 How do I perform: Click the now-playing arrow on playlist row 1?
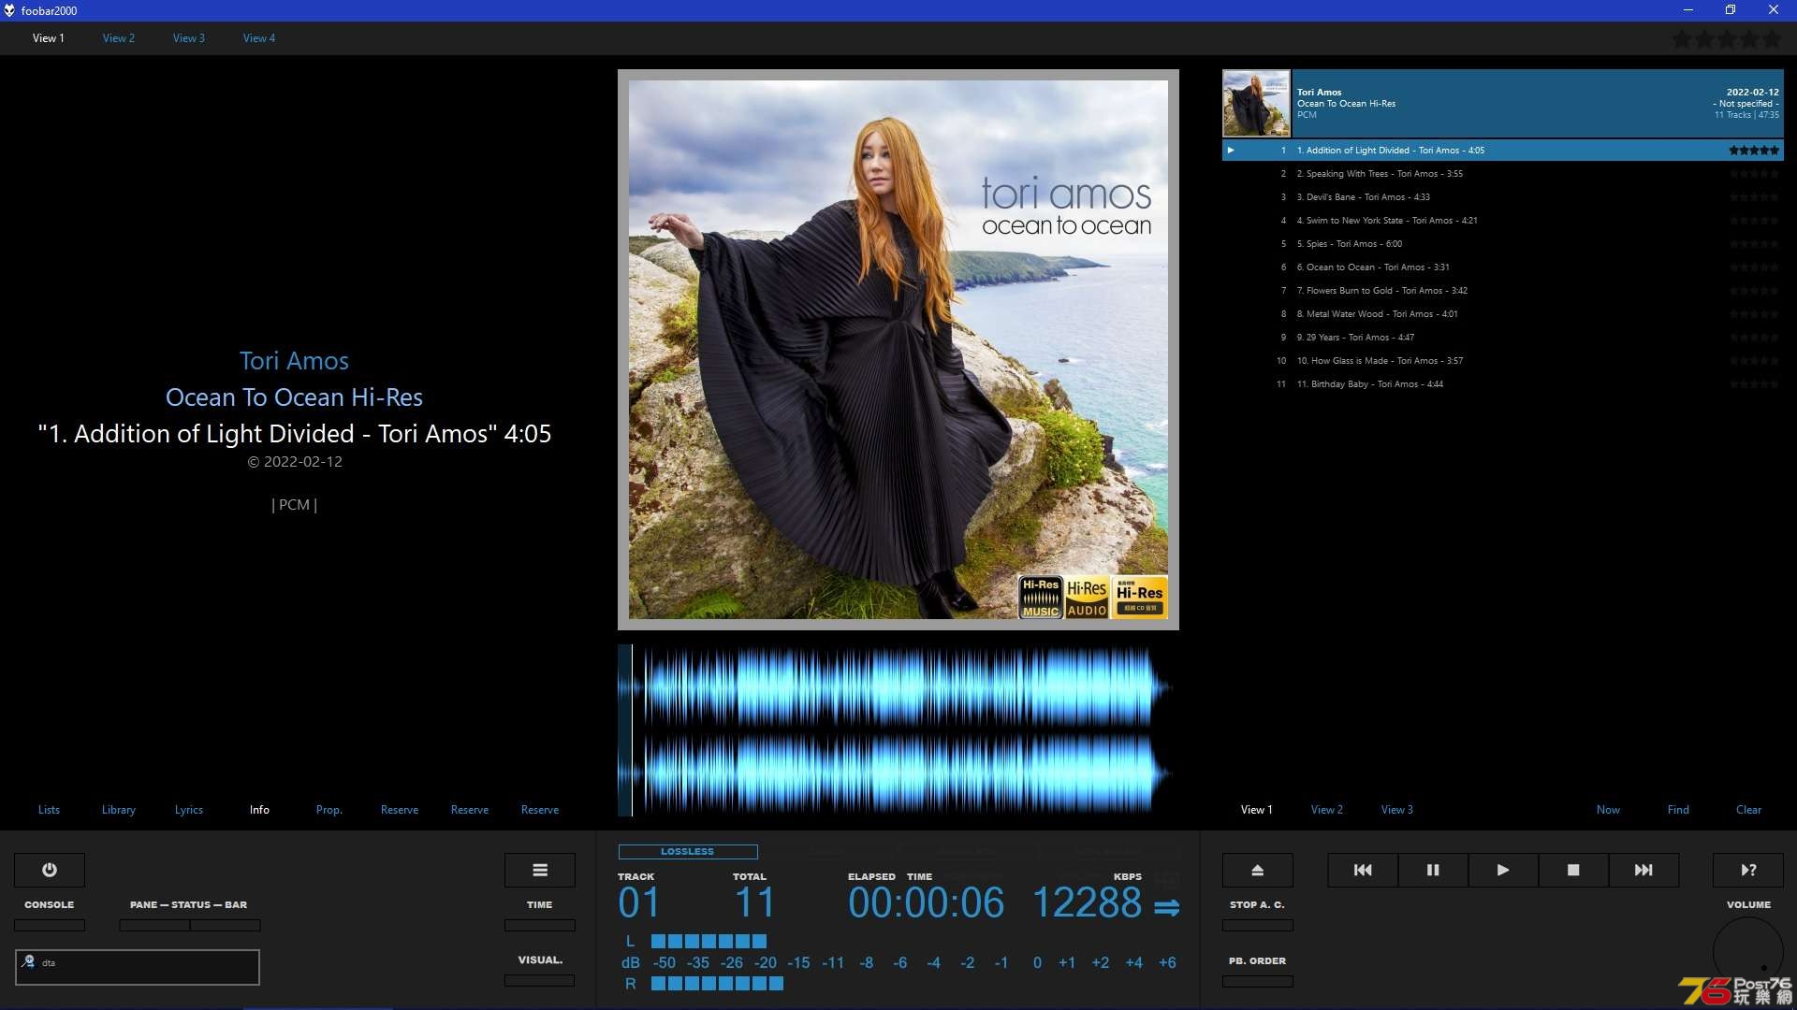coord(1231,150)
